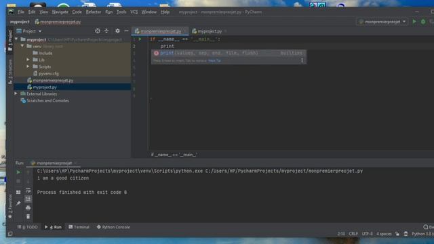Open the TODO tool window
The image size is (434, 244).
pos(28,227)
